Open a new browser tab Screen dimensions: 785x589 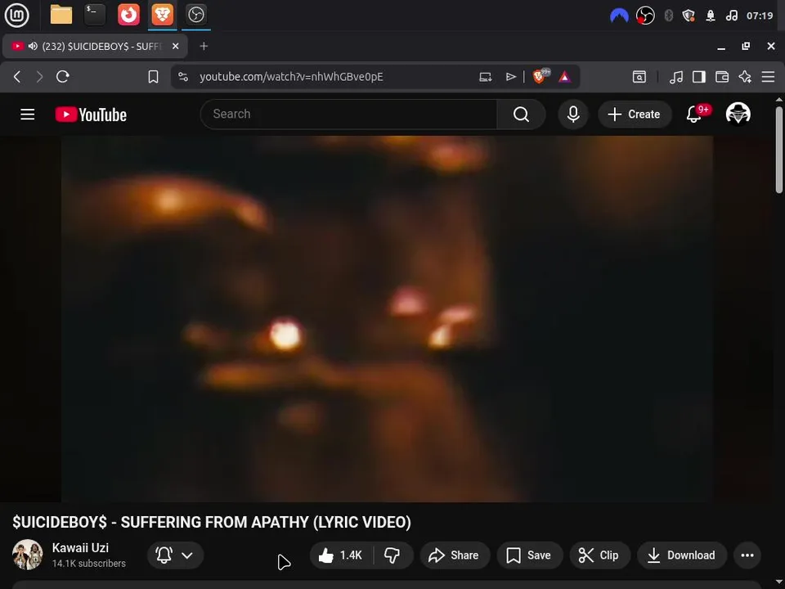tap(204, 46)
